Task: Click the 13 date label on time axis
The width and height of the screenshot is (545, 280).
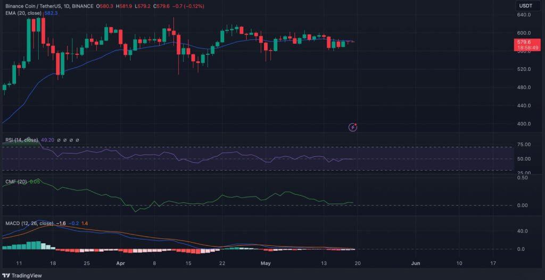Action: point(324,263)
